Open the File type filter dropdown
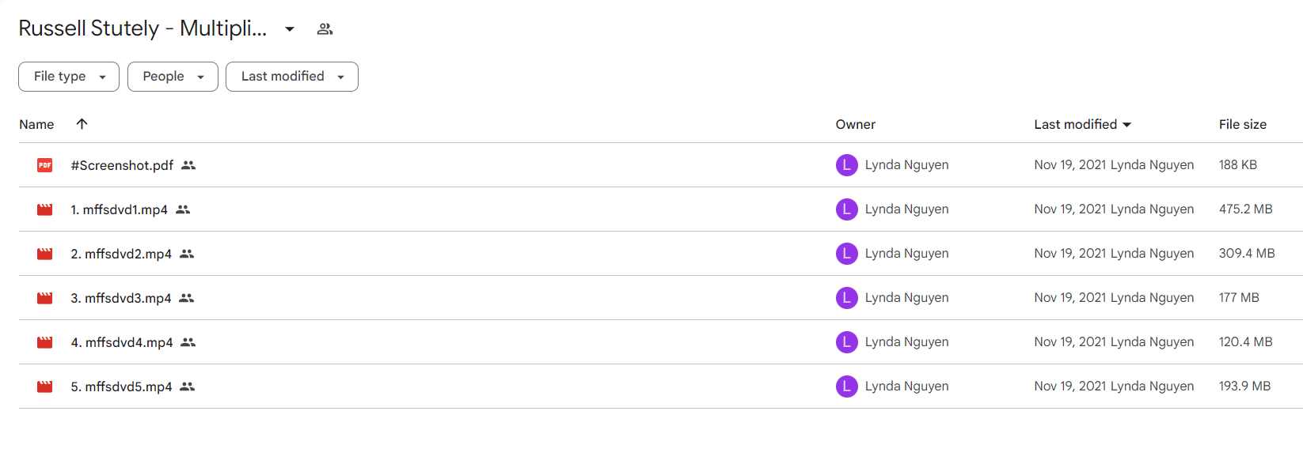This screenshot has height=460, width=1303. click(69, 77)
